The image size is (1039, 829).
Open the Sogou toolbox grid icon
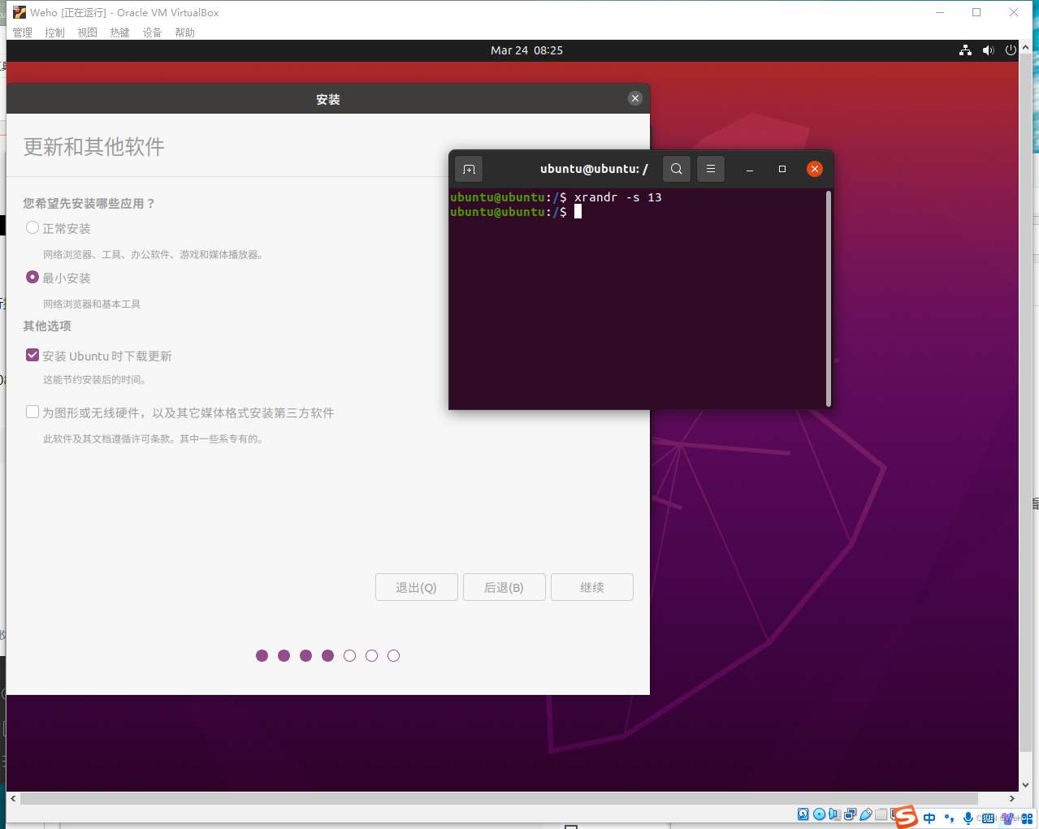click(1027, 818)
